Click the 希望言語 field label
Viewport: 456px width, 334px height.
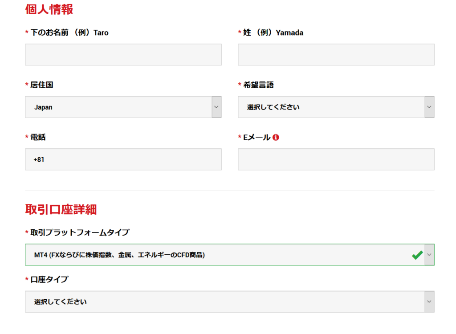click(258, 85)
